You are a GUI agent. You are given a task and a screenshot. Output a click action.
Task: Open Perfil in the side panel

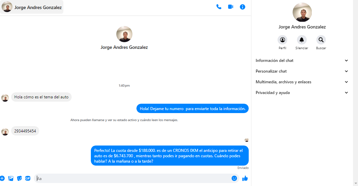282,40
